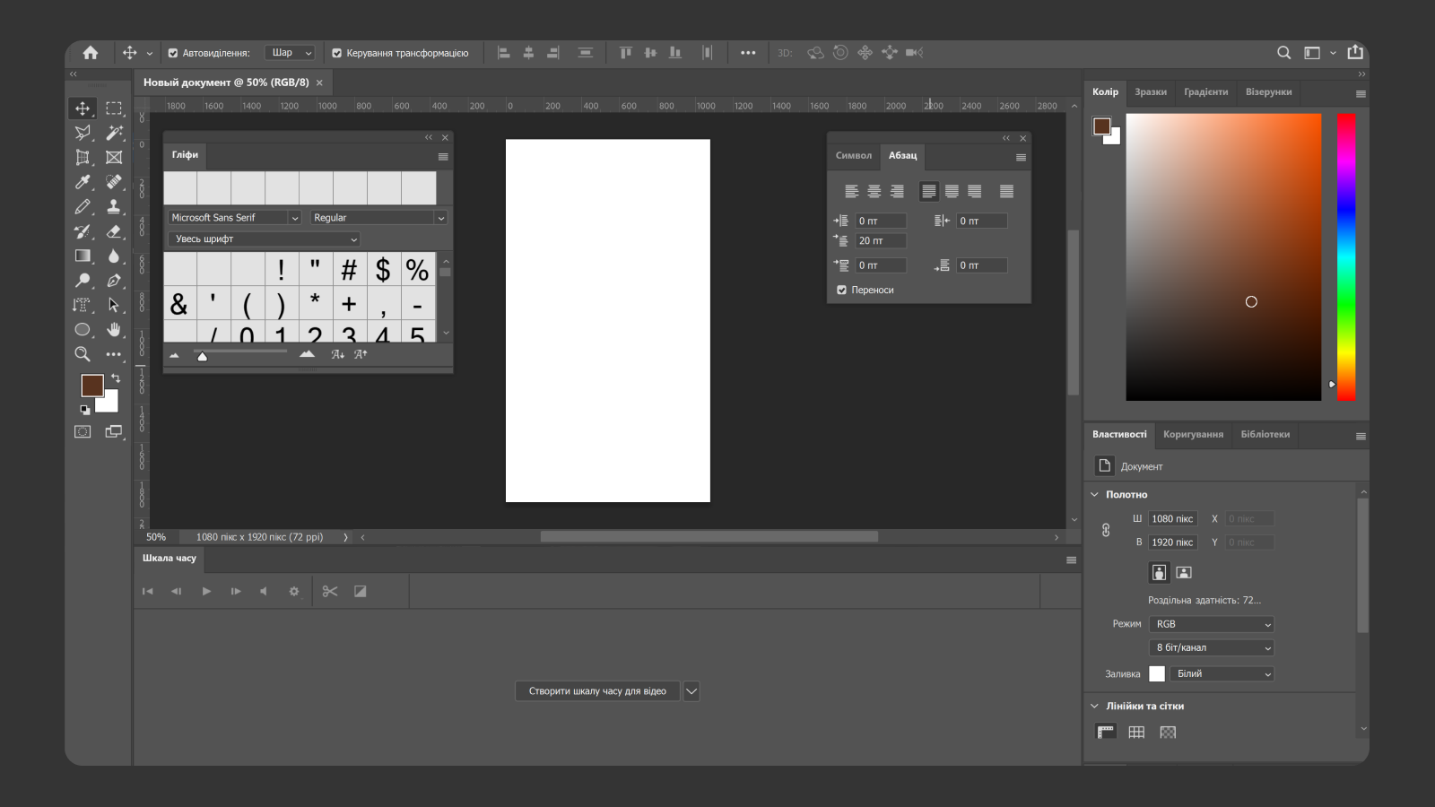Click the brown foreground color swatch
Viewport: 1435px width, 807px height.
pos(92,385)
